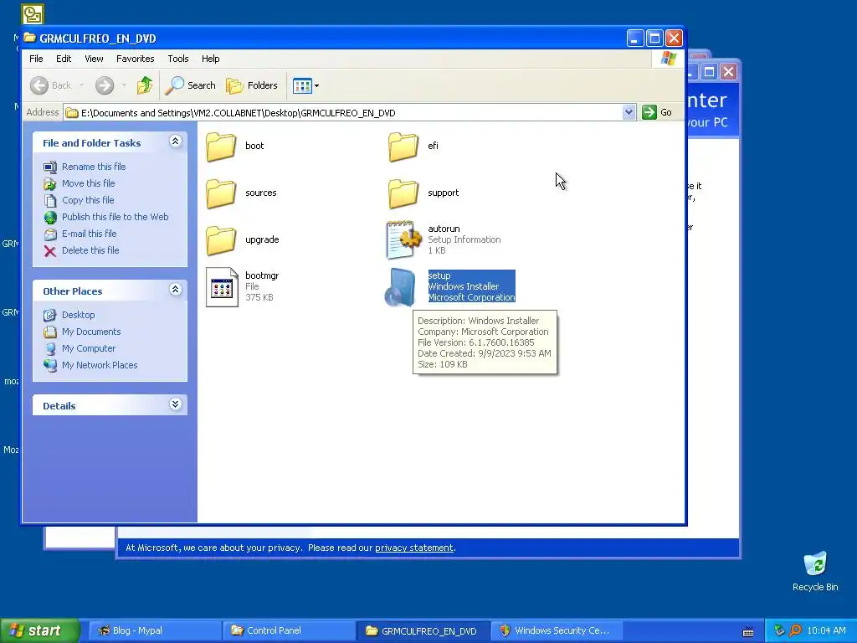
Task: Click Publish this file to the Web
Action: (x=115, y=217)
